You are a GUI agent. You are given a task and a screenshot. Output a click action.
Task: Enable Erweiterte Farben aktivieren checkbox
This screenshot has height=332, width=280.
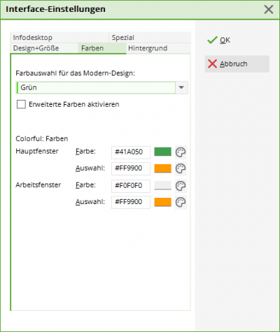tap(21, 104)
